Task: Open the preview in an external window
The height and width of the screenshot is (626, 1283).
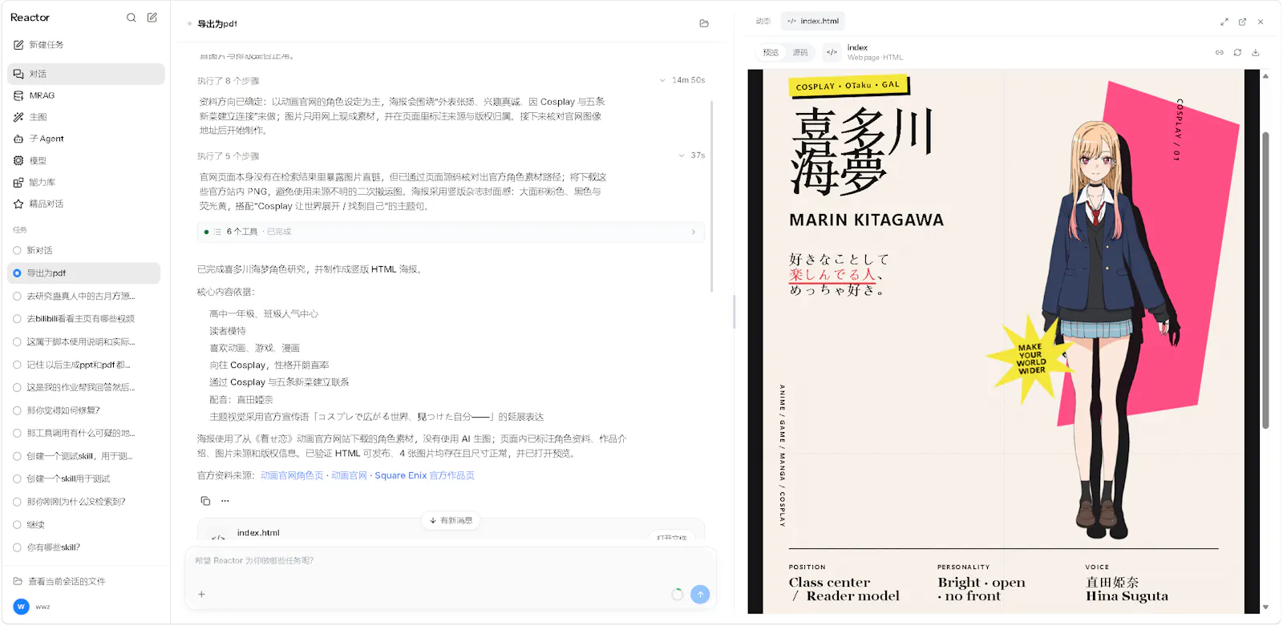Action: 1242,22
